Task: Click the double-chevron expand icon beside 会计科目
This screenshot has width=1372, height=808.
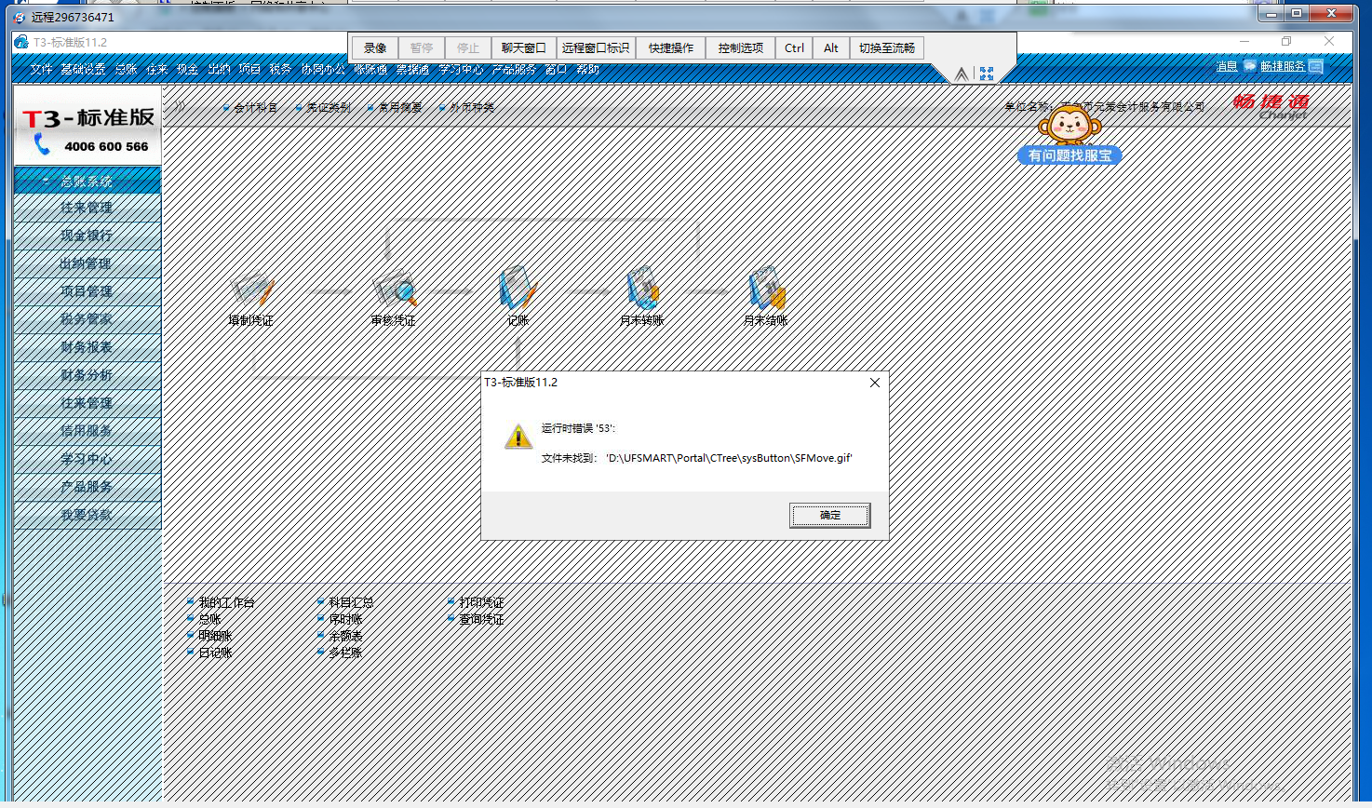Action: pos(179,107)
